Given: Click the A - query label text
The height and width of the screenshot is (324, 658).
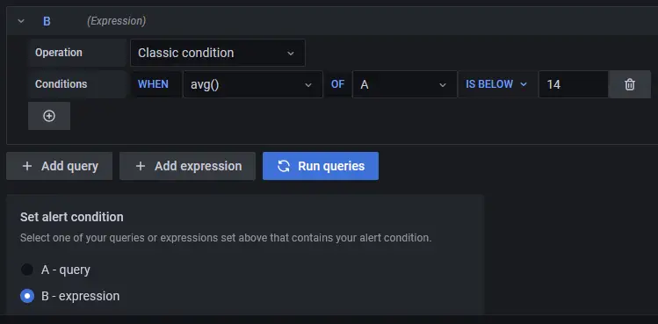Looking at the screenshot, I should (x=66, y=270).
